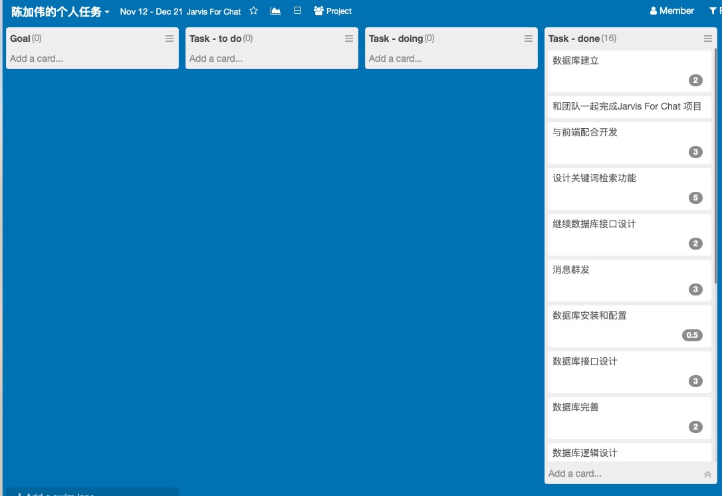Star this board with the star icon
Image resolution: width=722 pixels, height=496 pixels.
[253, 11]
